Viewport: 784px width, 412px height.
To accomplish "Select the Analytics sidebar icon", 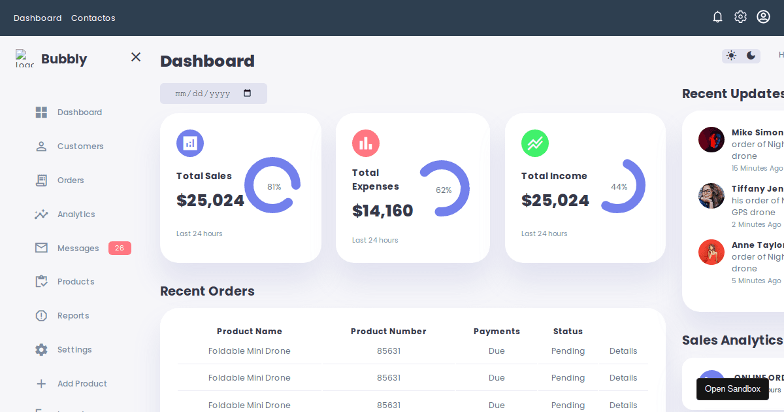I will click(x=41, y=214).
